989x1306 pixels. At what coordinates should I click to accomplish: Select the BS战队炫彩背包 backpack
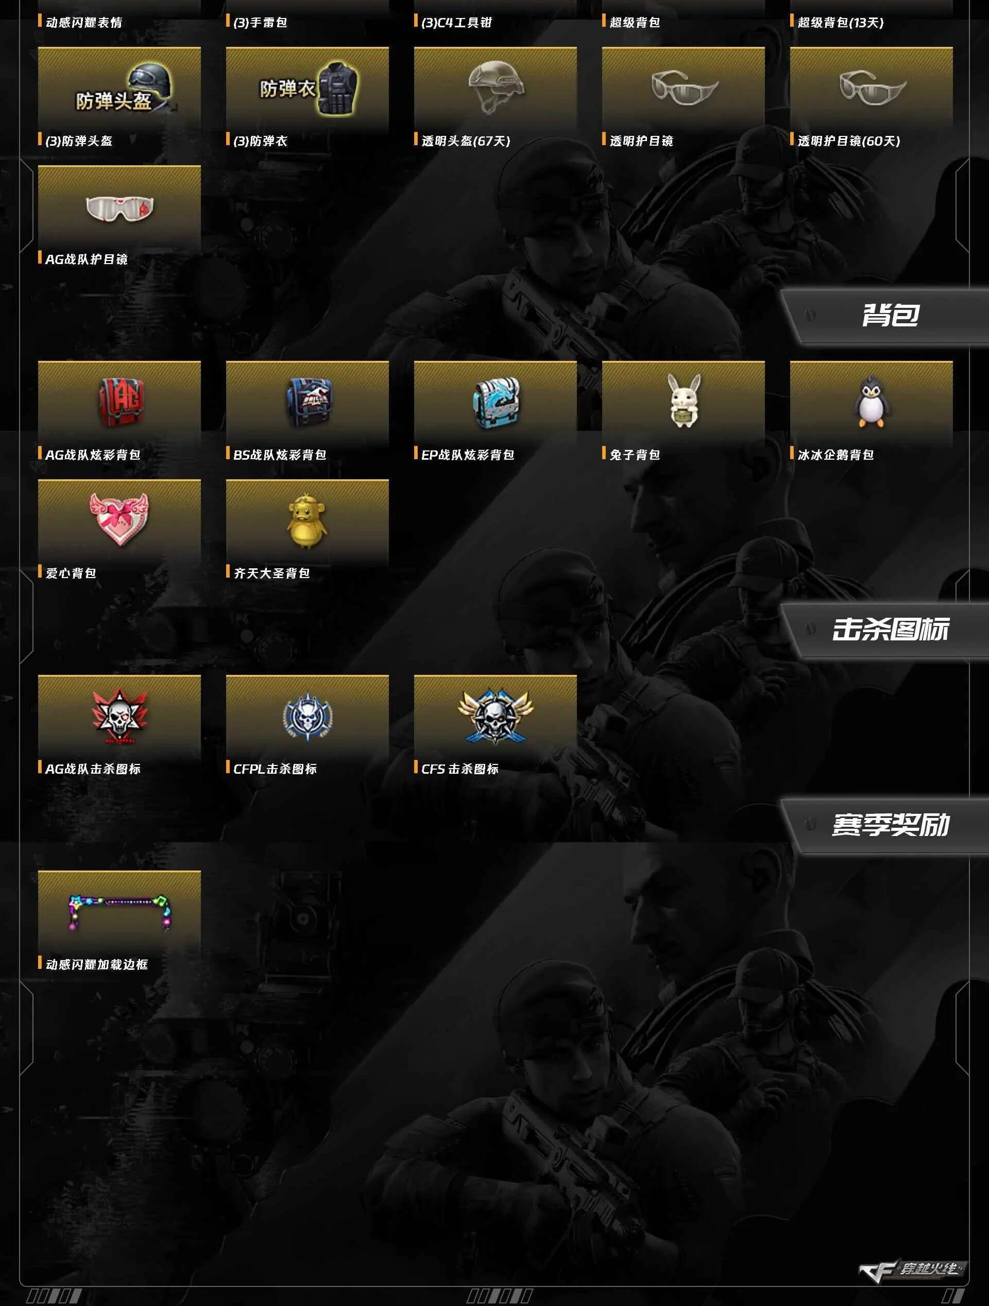[307, 403]
